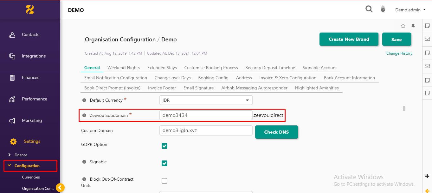Open the Default Currency IDR dropdown
432x193 pixels.
[206, 100]
